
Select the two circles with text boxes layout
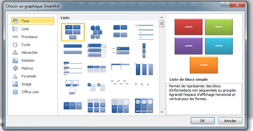click(97, 87)
